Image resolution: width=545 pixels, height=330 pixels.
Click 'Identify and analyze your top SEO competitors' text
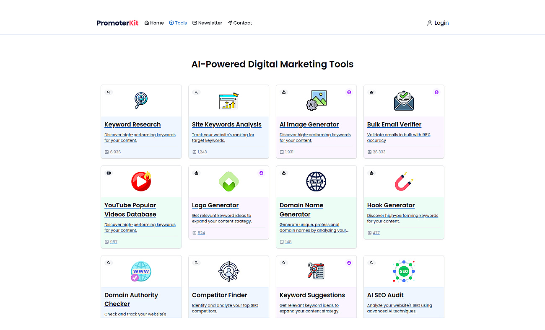225,308
